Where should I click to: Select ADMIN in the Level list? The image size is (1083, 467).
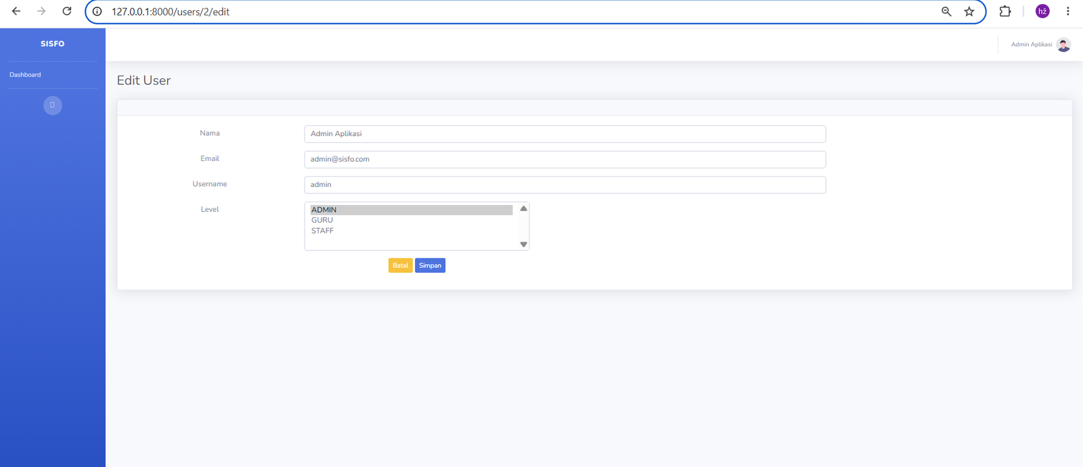(412, 210)
